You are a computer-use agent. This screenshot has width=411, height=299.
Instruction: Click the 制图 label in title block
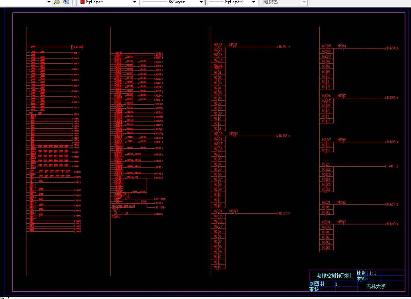pos(314,284)
